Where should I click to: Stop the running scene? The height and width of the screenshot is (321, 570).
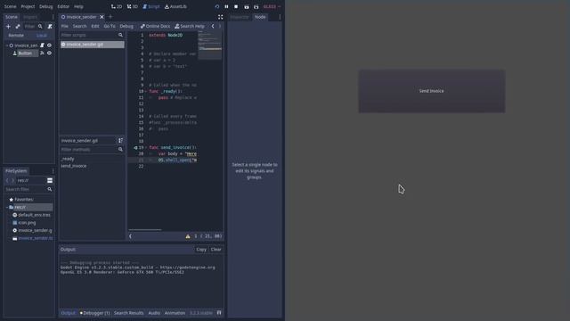236,6
